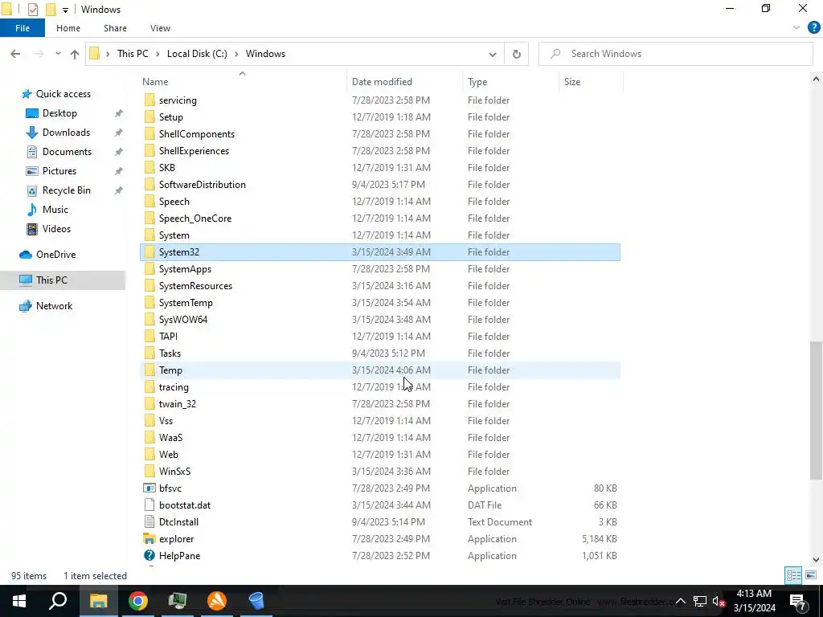Switch to the View ribbon tab
823x617 pixels.
[x=160, y=28]
